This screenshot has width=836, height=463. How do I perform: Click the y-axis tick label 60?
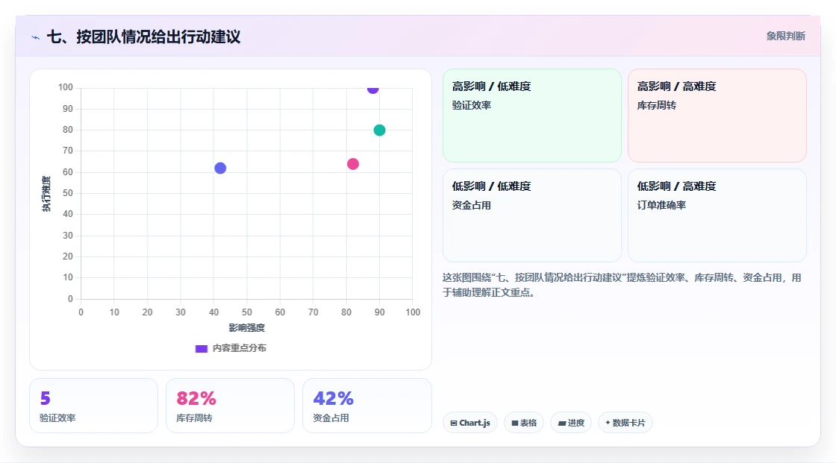68,172
